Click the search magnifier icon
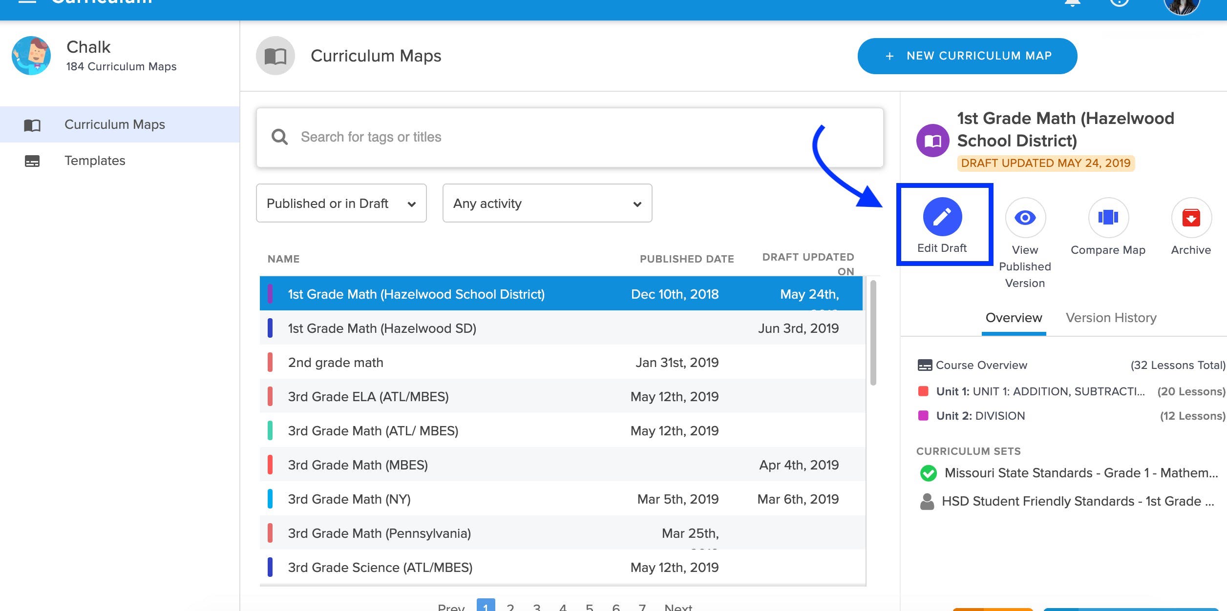Image resolution: width=1227 pixels, height=611 pixels. [x=279, y=137]
